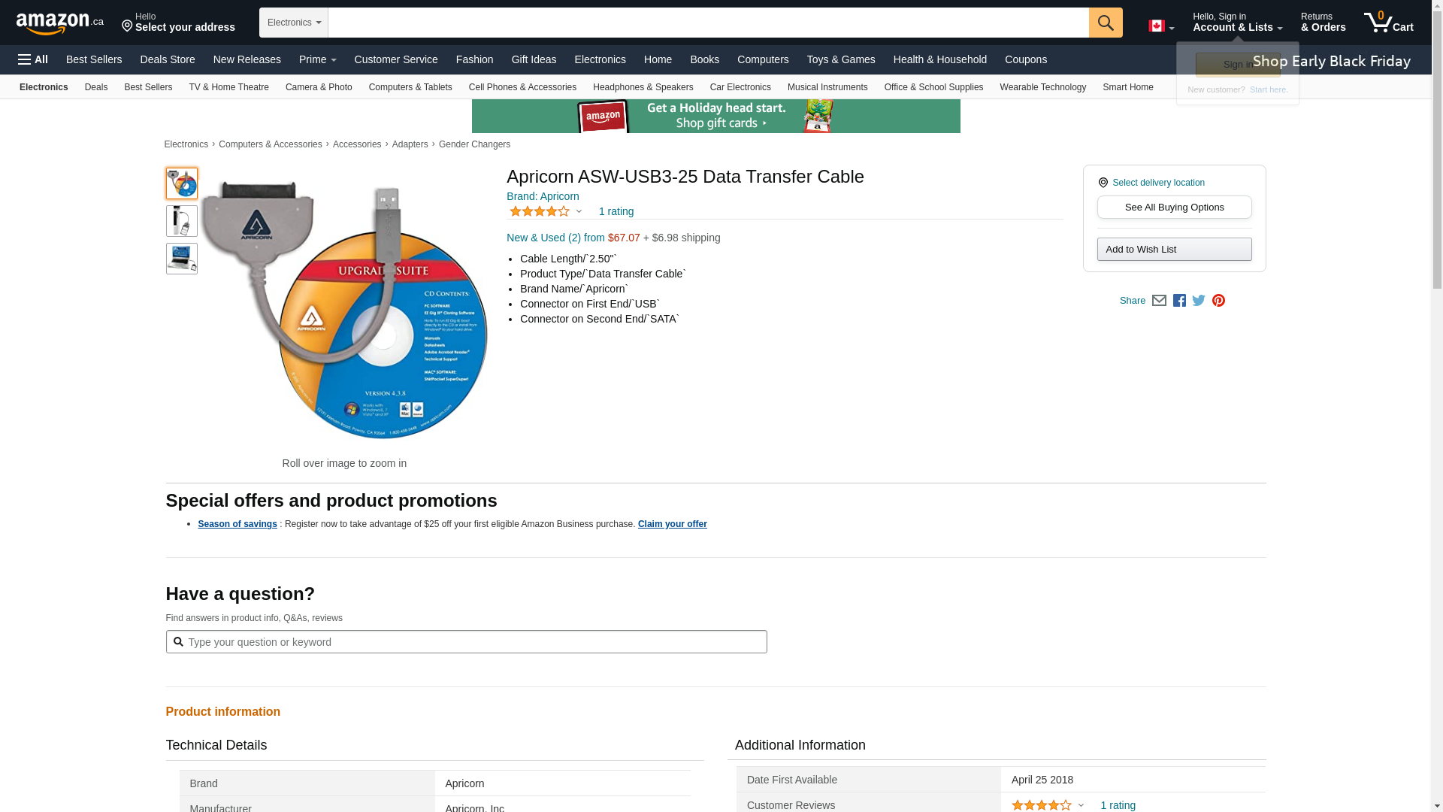
Task: Share product on Twitter icon
Action: [x=1199, y=301]
